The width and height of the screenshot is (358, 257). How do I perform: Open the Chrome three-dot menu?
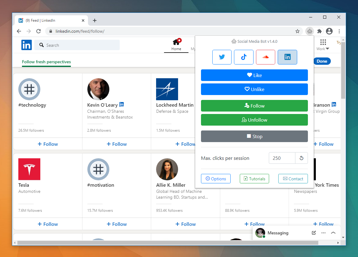coord(339,31)
